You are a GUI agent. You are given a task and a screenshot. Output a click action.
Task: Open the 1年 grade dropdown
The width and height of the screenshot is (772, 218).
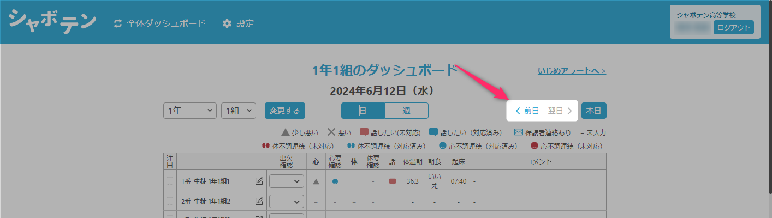tap(190, 110)
